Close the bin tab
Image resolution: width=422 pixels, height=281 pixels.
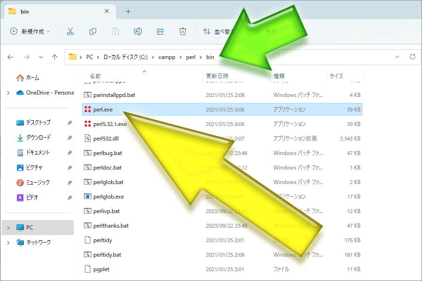(107, 11)
